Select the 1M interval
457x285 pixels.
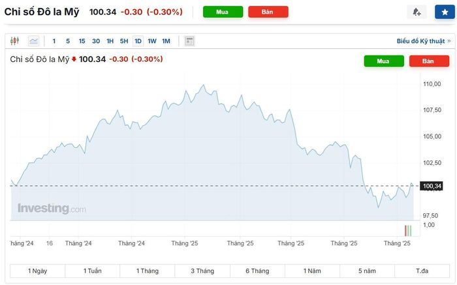click(x=166, y=41)
